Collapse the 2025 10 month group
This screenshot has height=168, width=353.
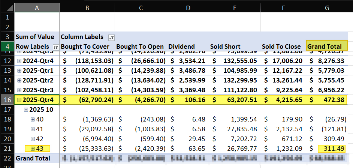(x=26, y=109)
